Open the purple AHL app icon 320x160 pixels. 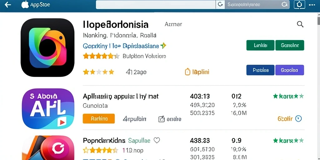(x=48, y=108)
